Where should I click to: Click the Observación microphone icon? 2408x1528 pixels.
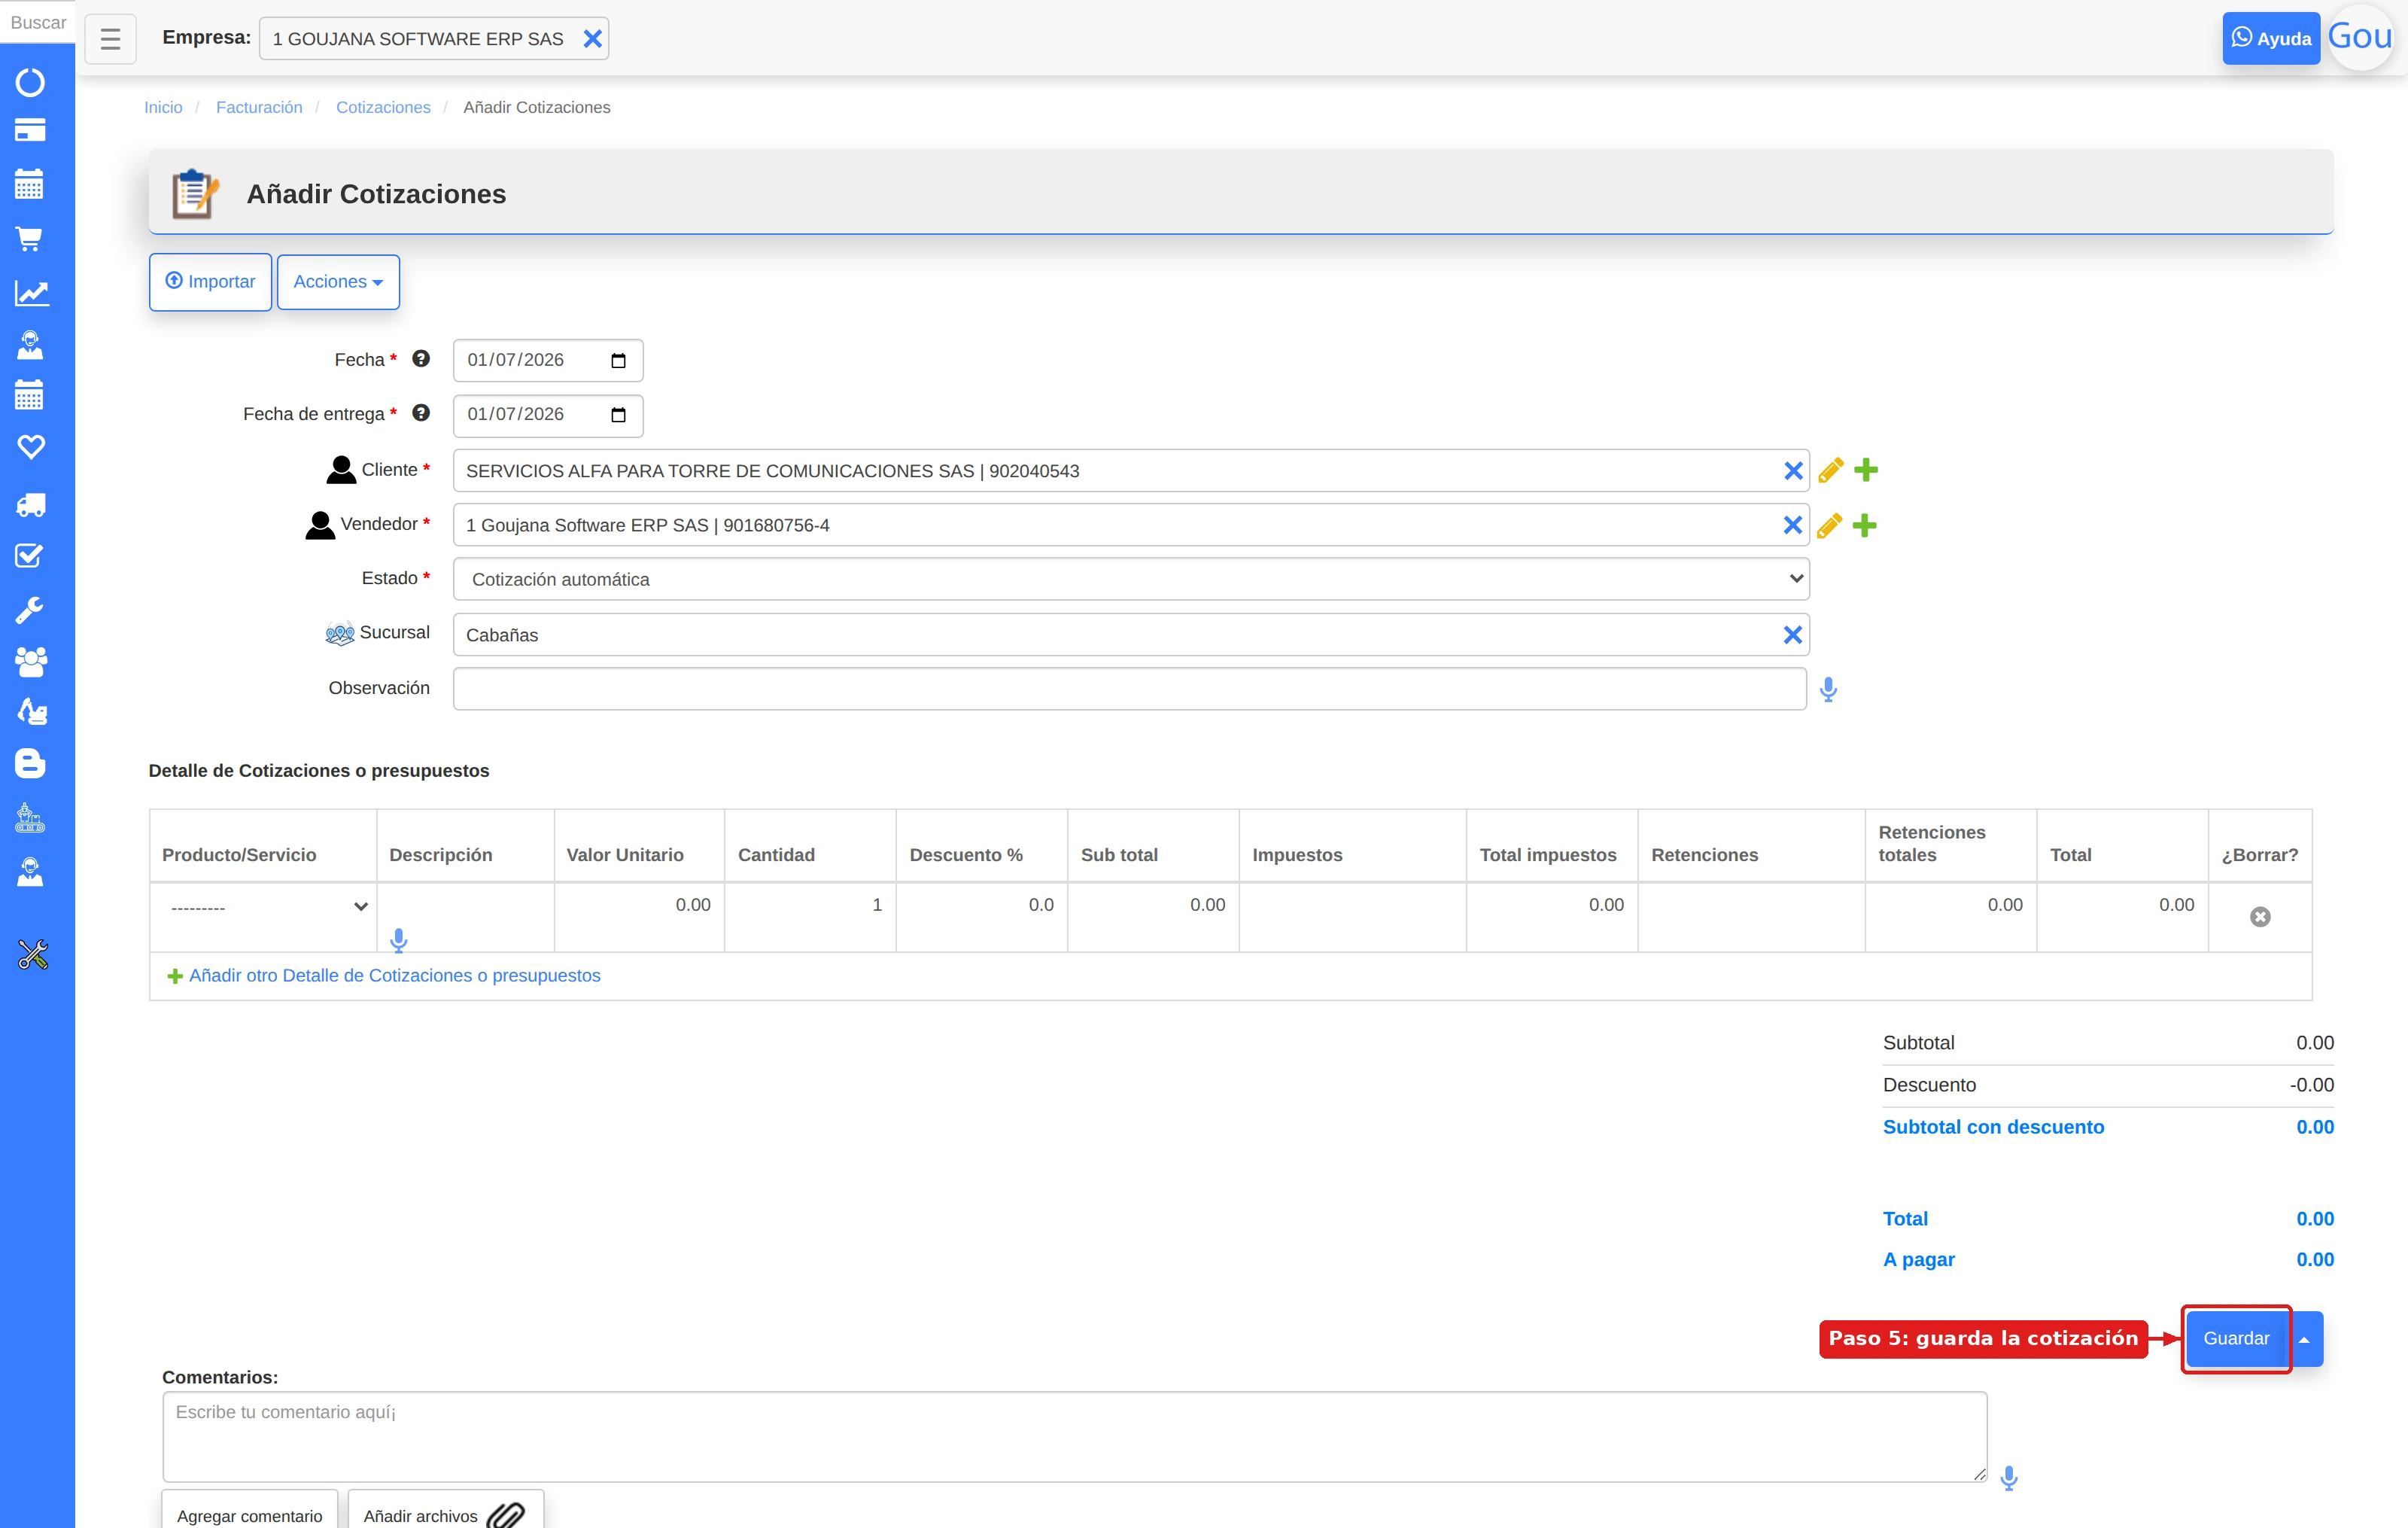[x=1828, y=689]
